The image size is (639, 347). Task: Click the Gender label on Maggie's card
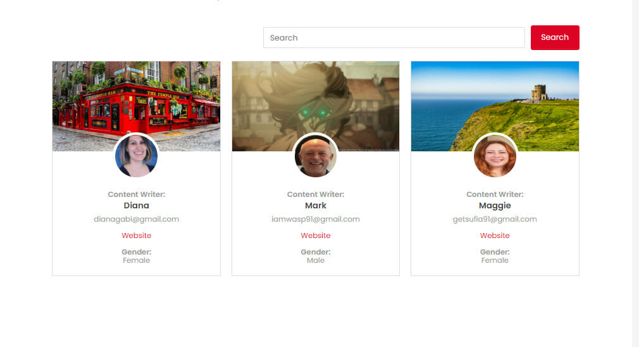coord(495,252)
